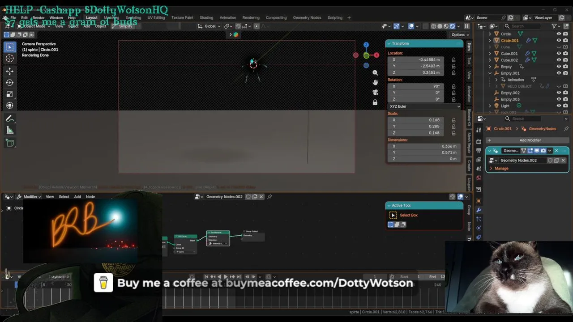Open the node editor Modifier type dropdown
This screenshot has height=322, width=573.
pos(29,197)
